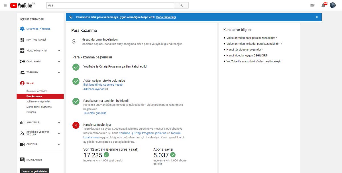Open the account avatar menu
The width and height of the screenshot is (342, 173).
pos(333,5)
